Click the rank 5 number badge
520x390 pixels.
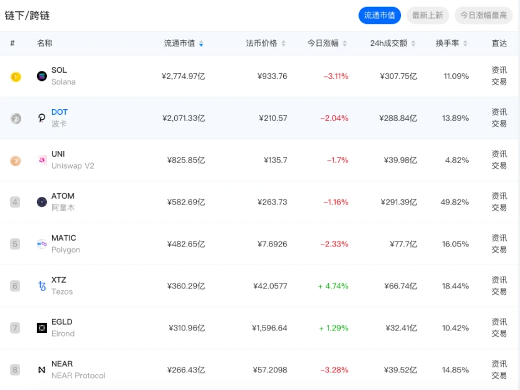coord(15,244)
